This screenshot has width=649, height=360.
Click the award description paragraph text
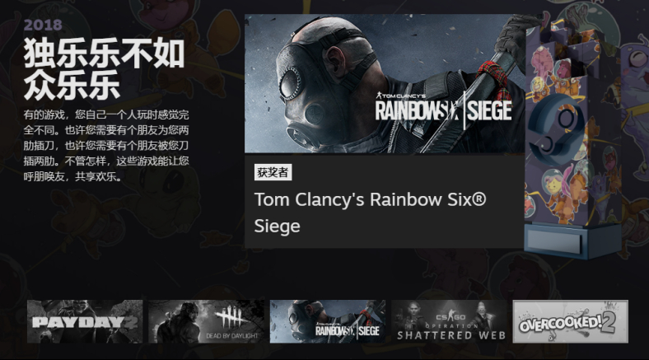click(106, 145)
